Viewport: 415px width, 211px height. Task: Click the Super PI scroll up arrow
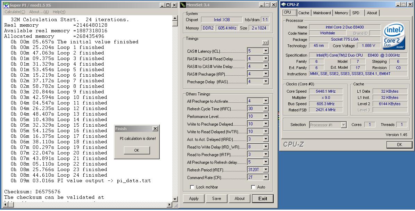click(175, 18)
